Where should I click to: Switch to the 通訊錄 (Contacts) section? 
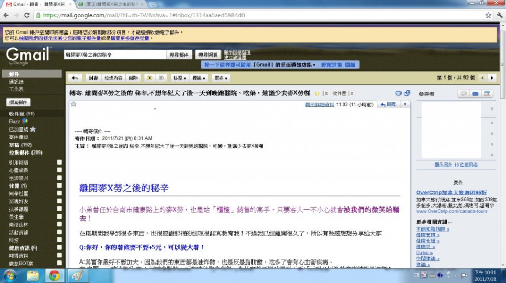click(16, 82)
